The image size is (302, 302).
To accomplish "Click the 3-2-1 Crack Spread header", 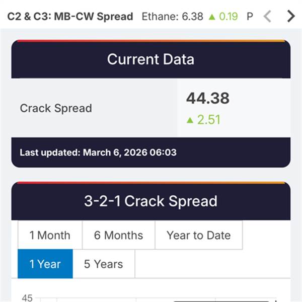I will click(x=150, y=201).
